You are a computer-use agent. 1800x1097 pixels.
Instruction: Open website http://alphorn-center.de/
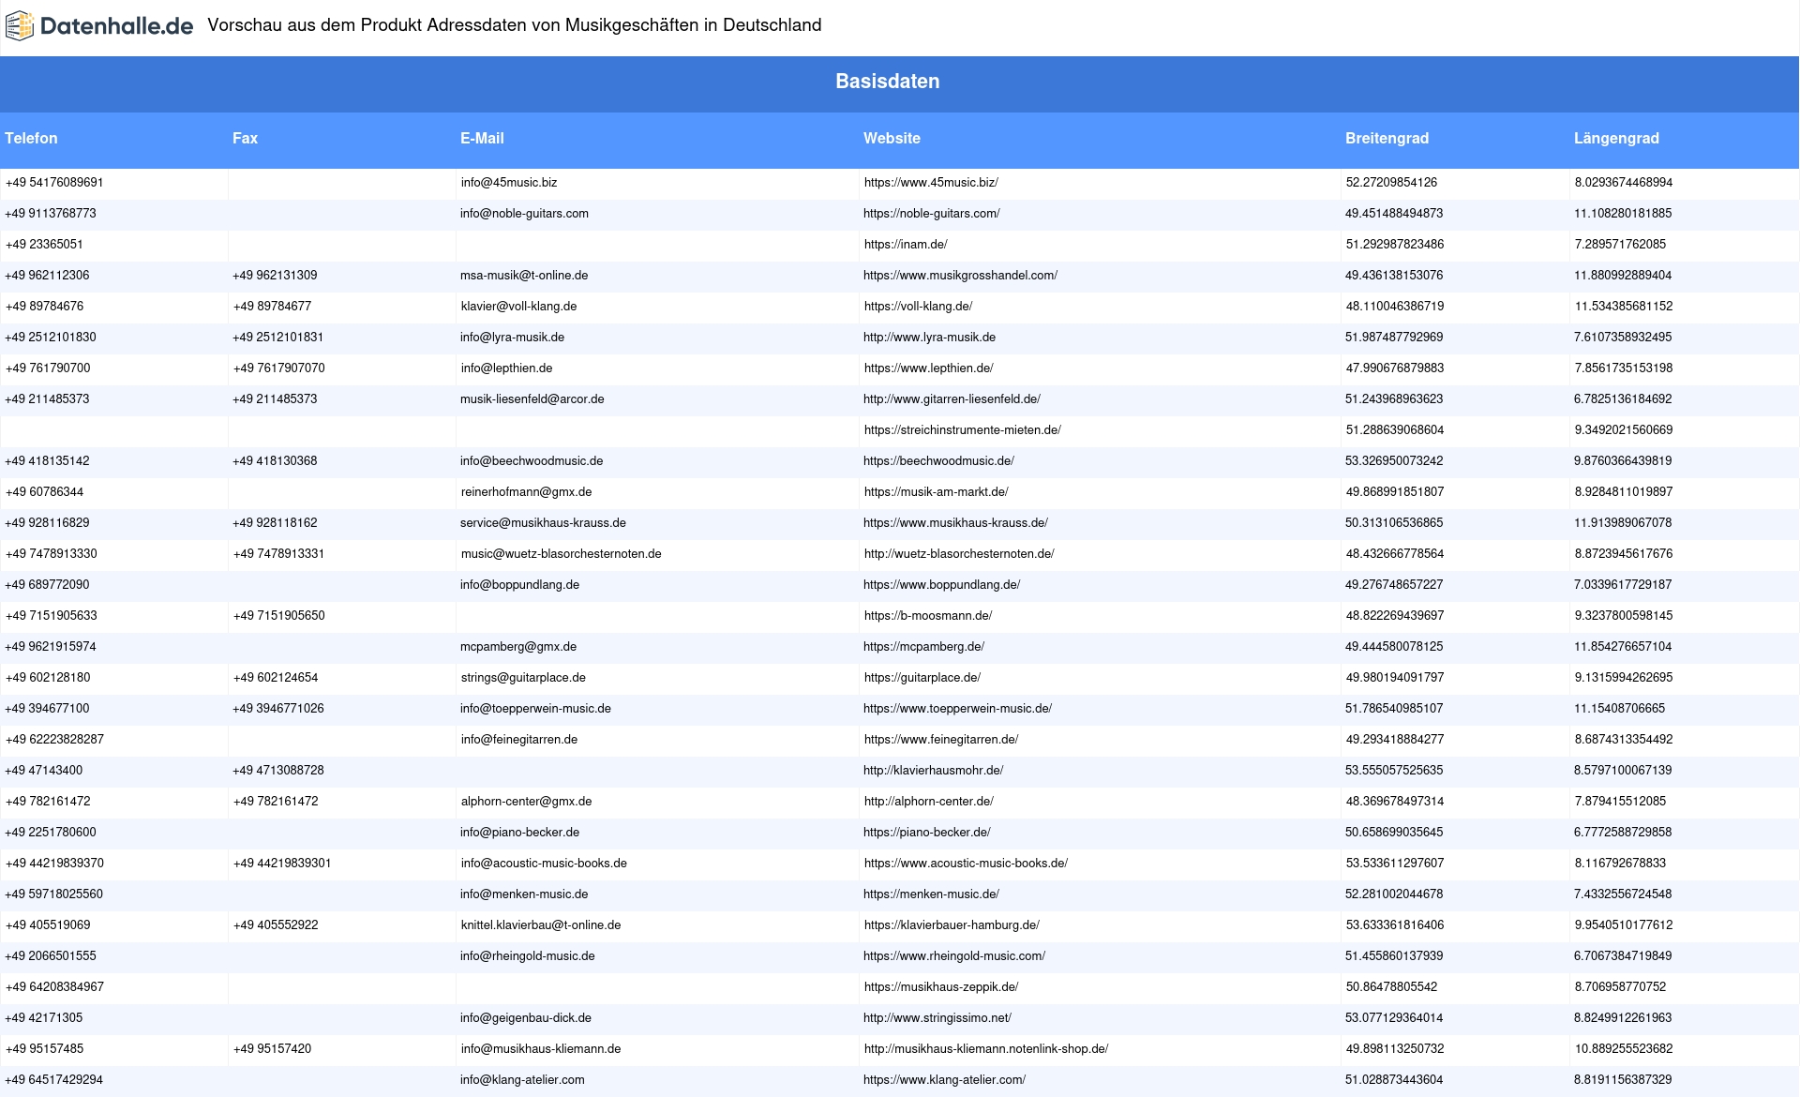coord(929,802)
